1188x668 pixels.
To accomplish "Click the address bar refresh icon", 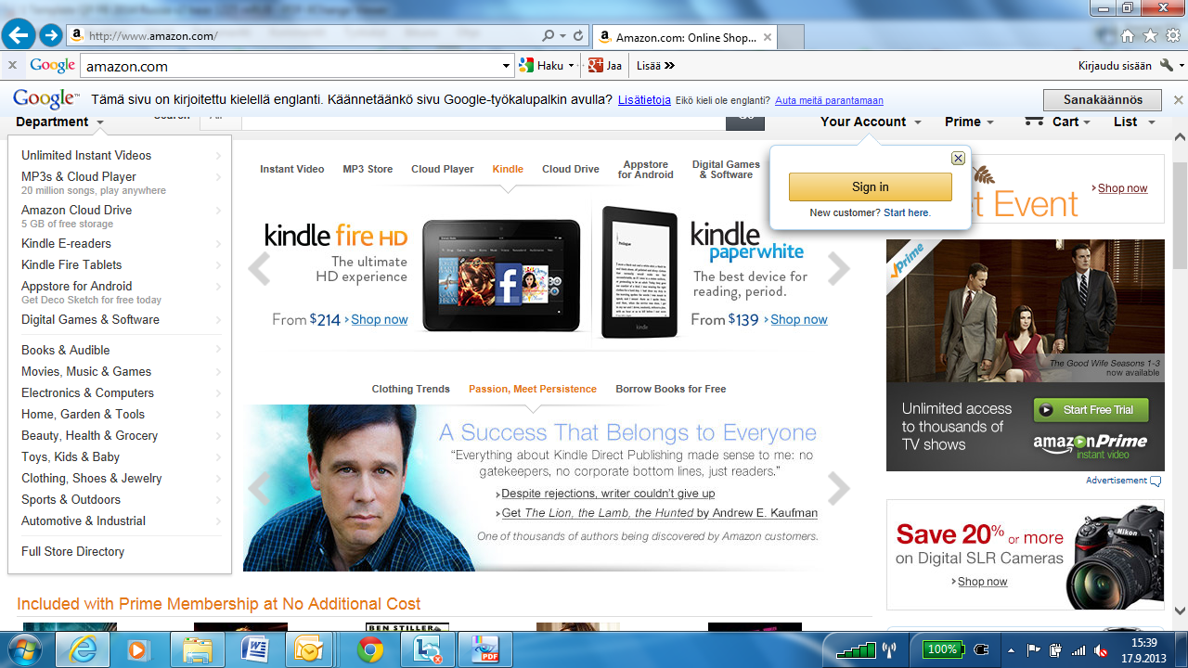I will point(578,36).
